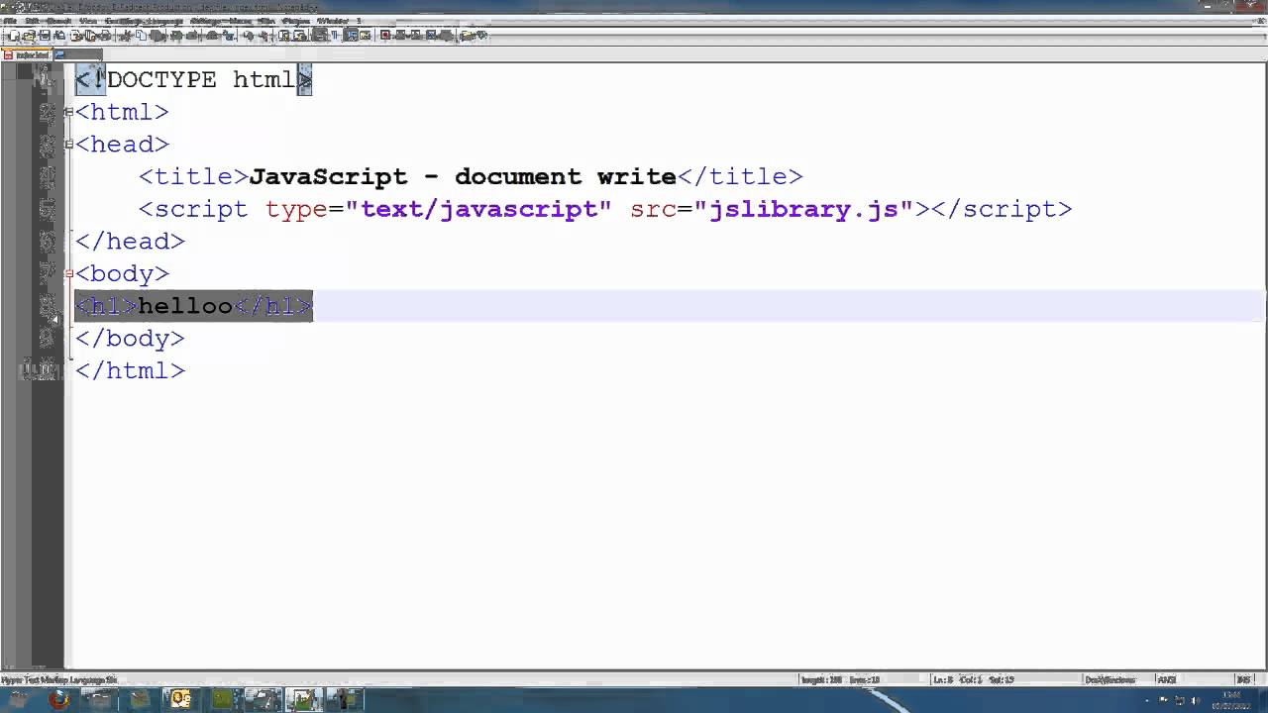Click Run Macro Multiple Times icon
This screenshot has height=713, width=1268.
coord(431,36)
